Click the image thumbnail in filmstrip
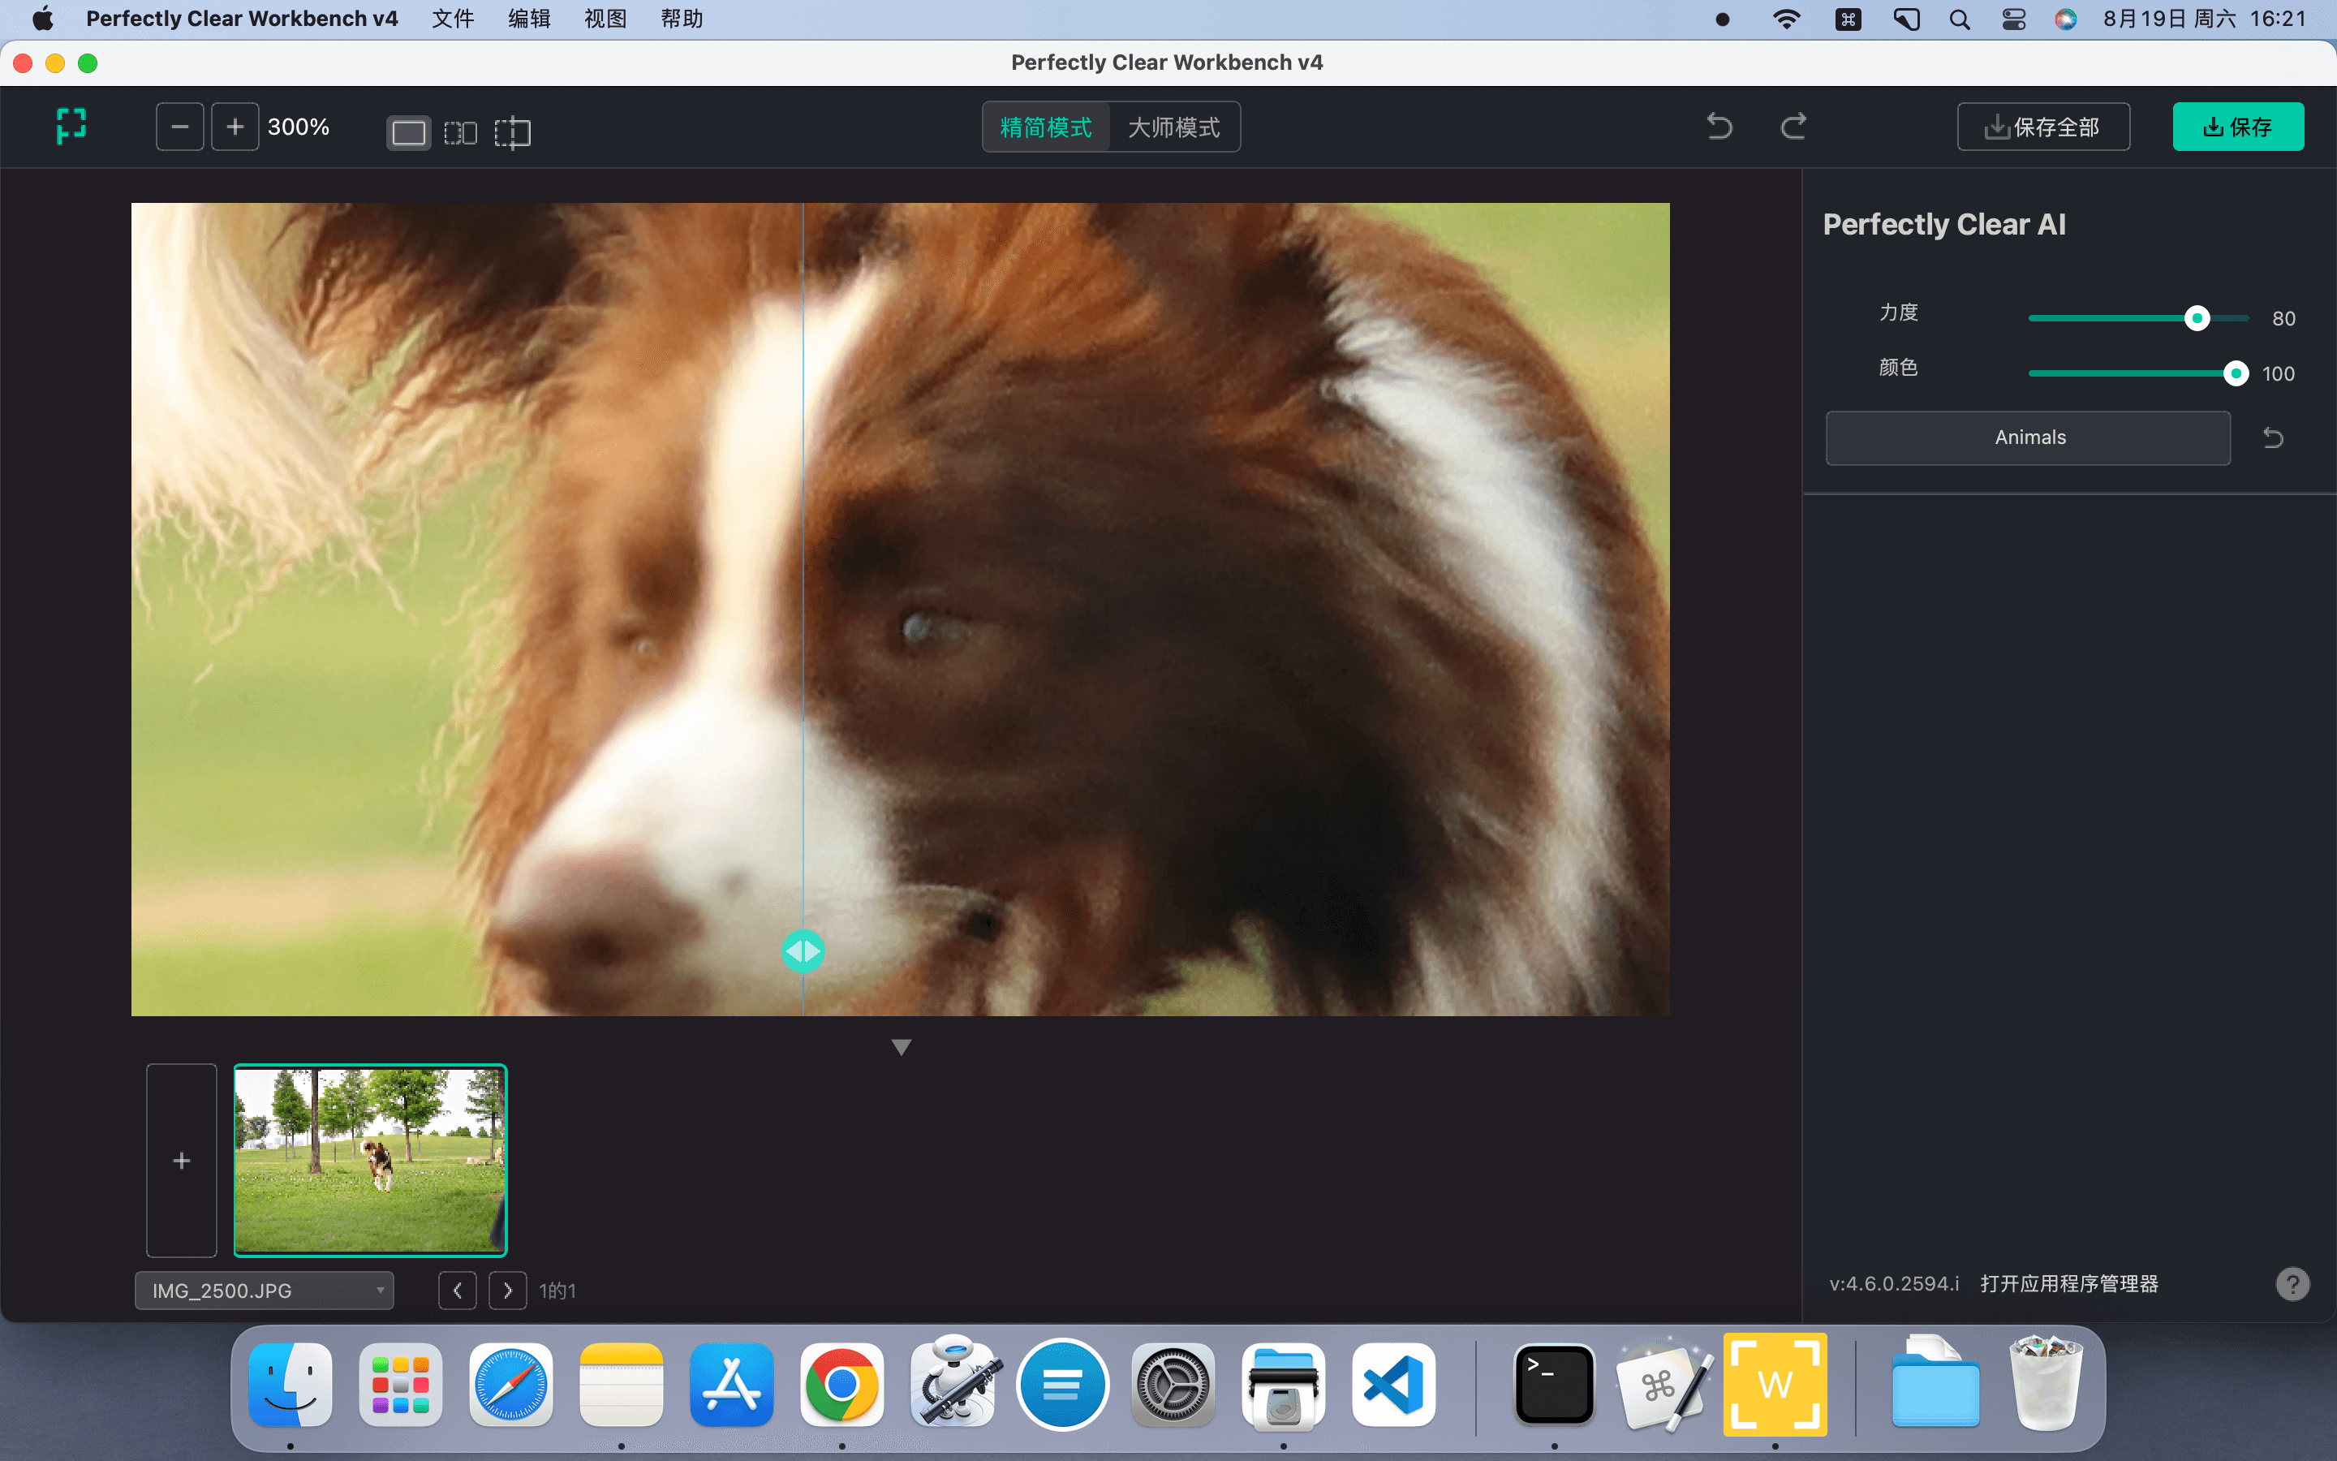 [x=368, y=1160]
